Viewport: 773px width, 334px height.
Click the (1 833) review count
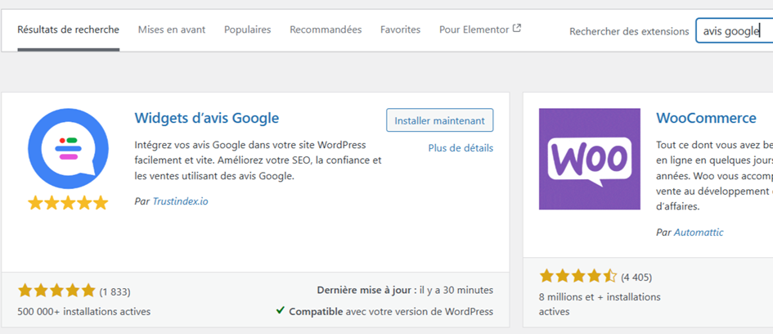[x=115, y=292]
